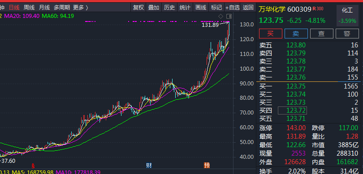The width and height of the screenshot is (363, 174).
Task: Click the MA20: 109.40 indicator label
Action: (x=22, y=16)
